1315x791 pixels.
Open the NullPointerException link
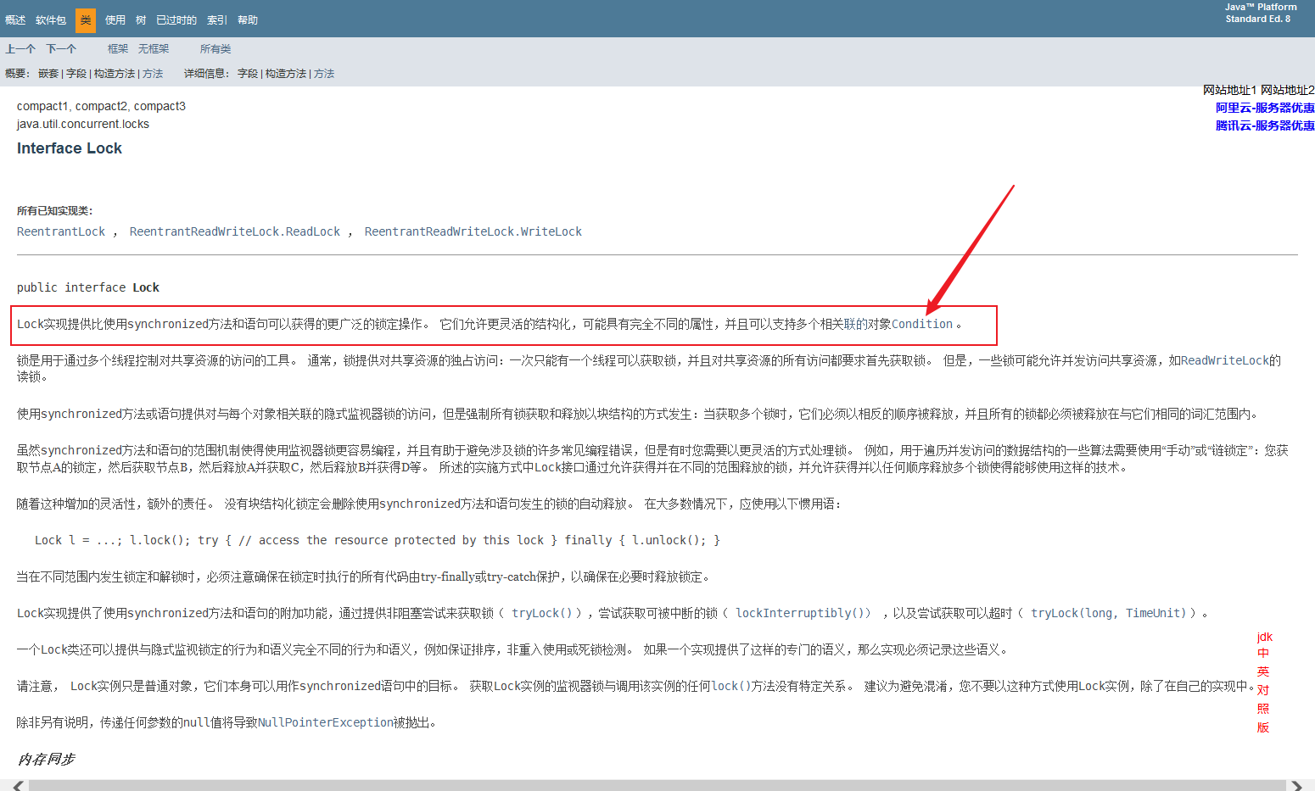pyautogui.click(x=325, y=722)
